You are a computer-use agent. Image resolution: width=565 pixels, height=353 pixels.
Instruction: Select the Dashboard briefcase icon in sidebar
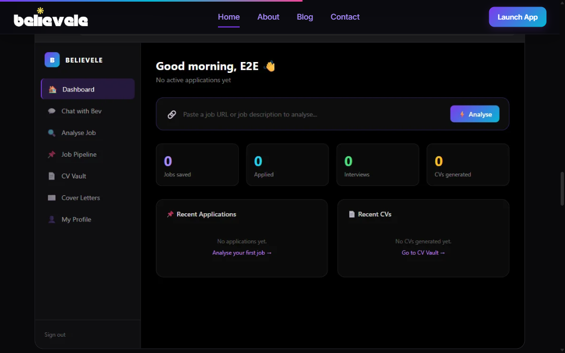53,89
